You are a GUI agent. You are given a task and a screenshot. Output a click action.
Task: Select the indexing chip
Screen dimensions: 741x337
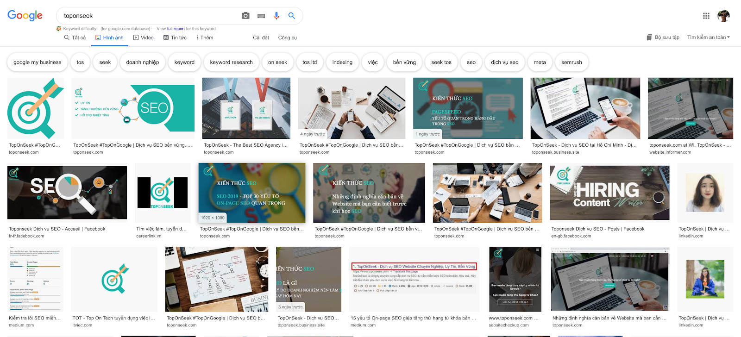(x=342, y=62)
